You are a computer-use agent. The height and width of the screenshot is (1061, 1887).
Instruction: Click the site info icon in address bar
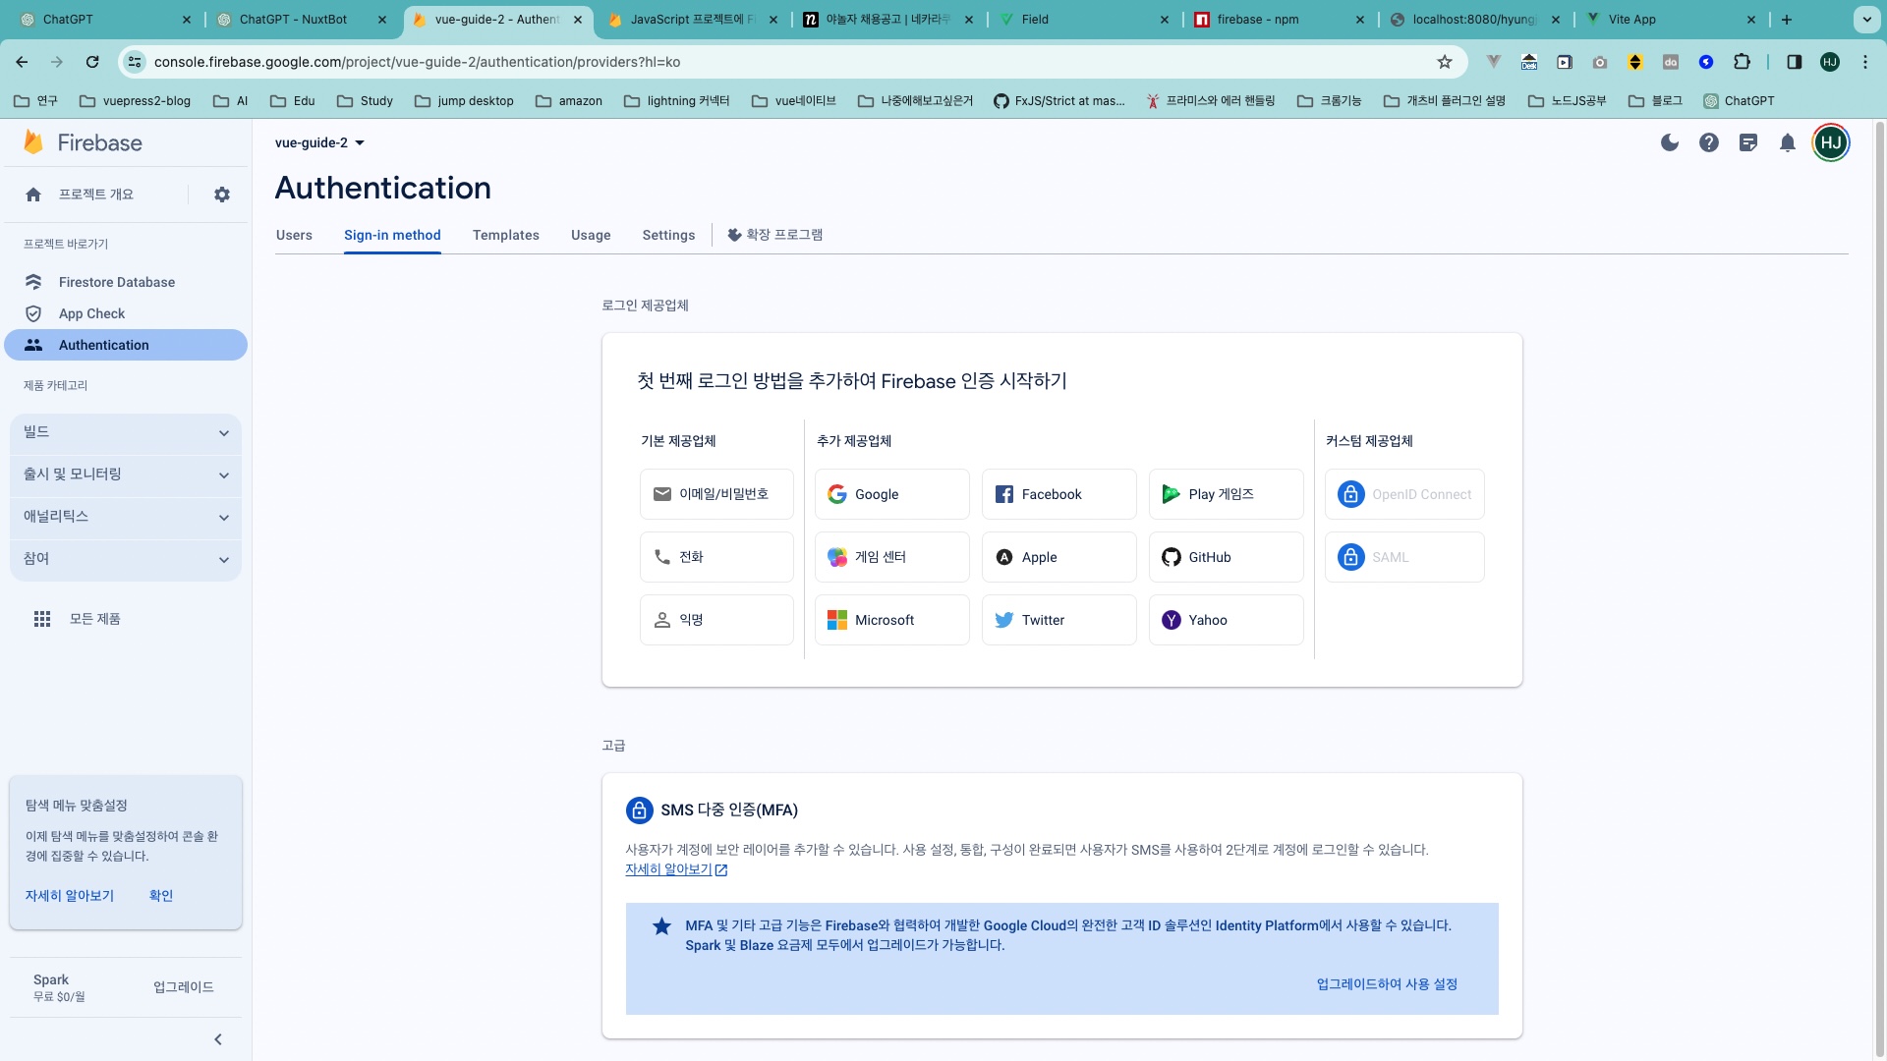[x=135, y=62]
